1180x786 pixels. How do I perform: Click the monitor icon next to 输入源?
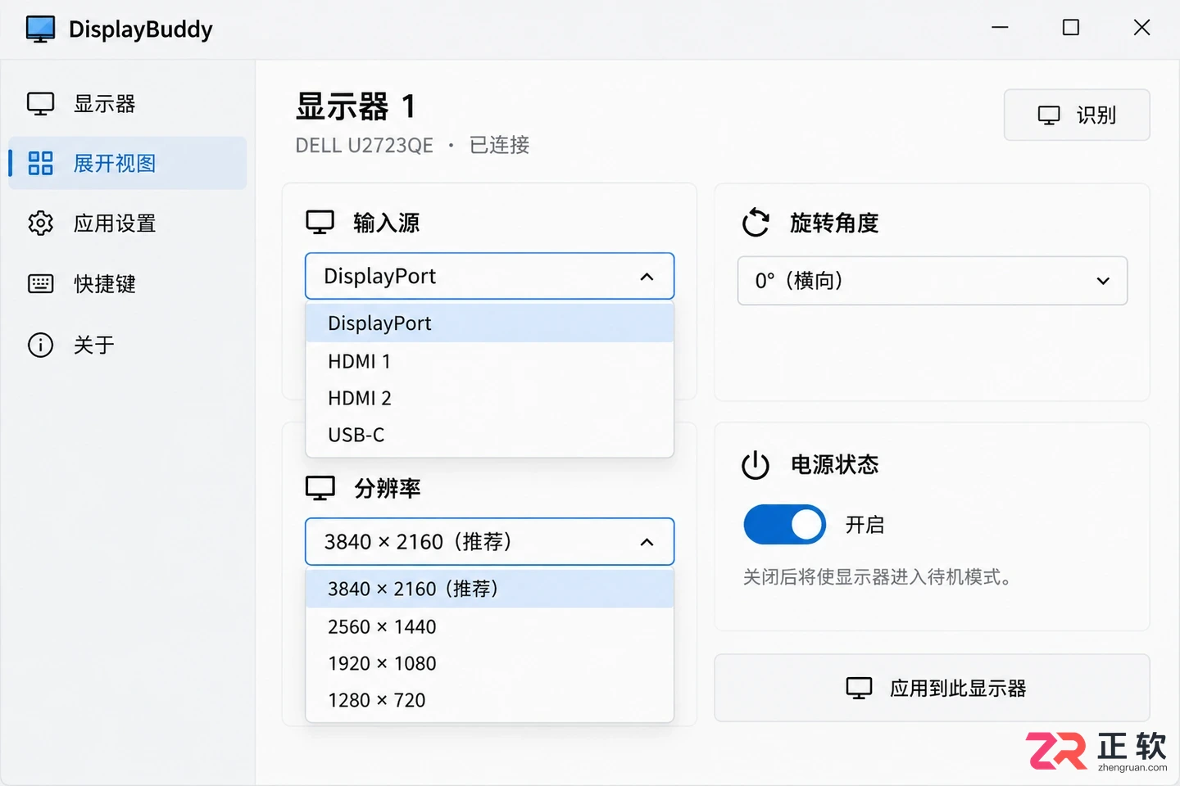click(320, 222)
